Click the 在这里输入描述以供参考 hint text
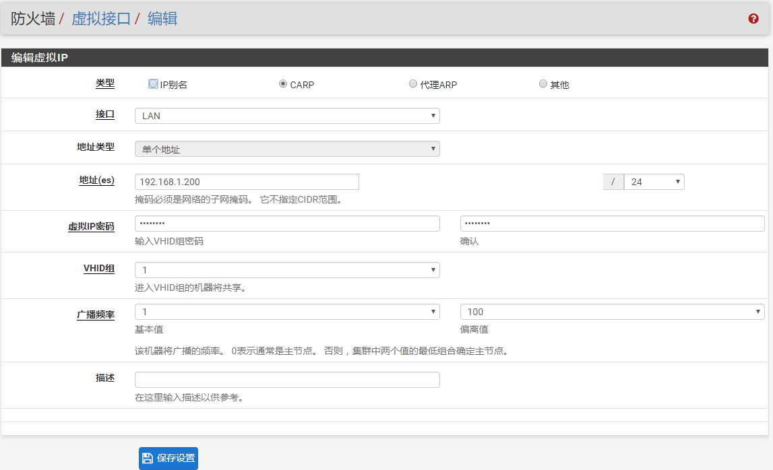The height and width of the screenshot is (470, 773). pos(189,397)
